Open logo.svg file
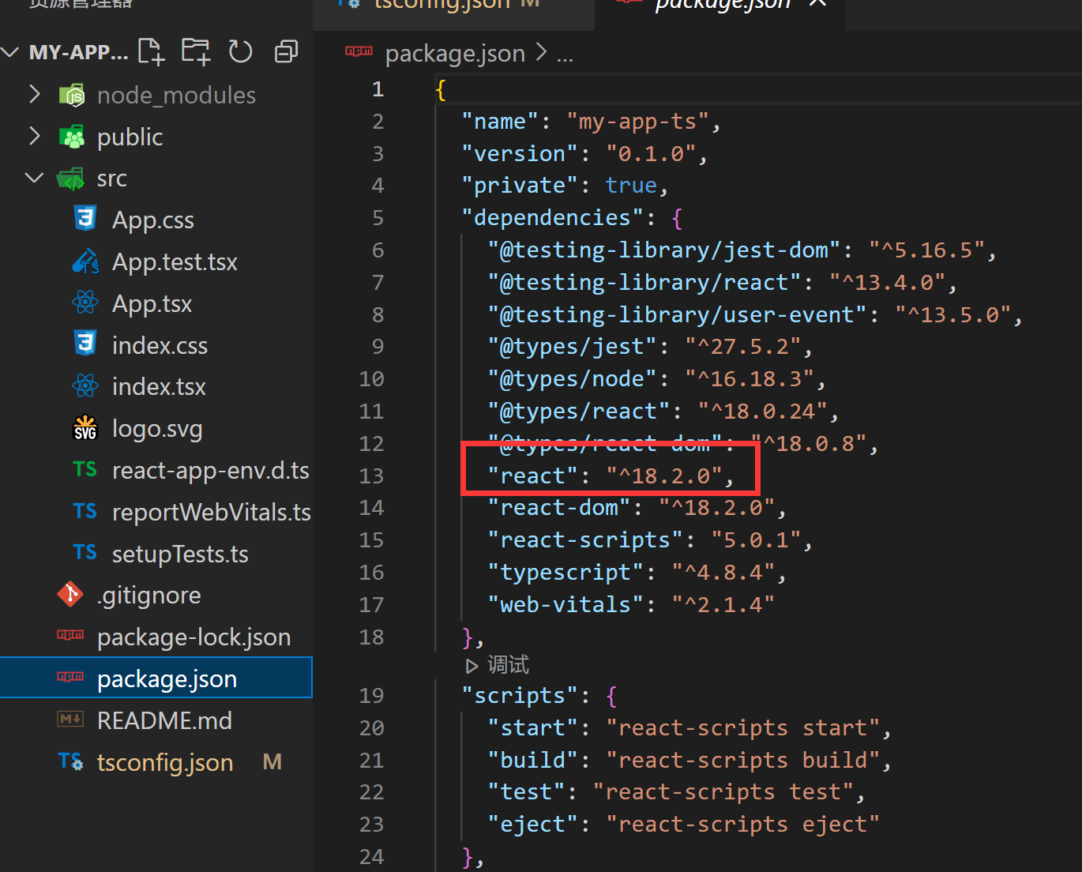 pyautogui.click(x=157, y=429)
